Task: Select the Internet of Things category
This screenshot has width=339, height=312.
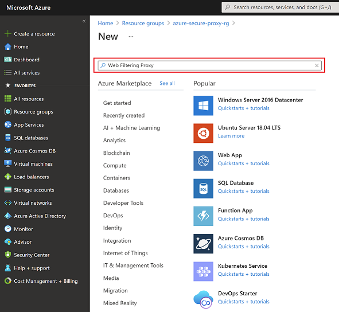Action: [126, 253]
